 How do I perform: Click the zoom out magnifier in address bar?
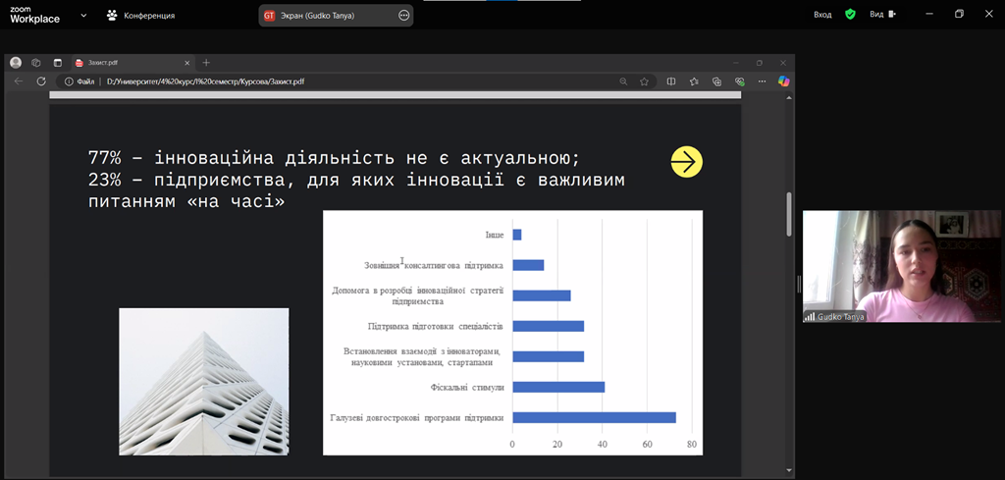pyautogui.click(x=623, y=81)
